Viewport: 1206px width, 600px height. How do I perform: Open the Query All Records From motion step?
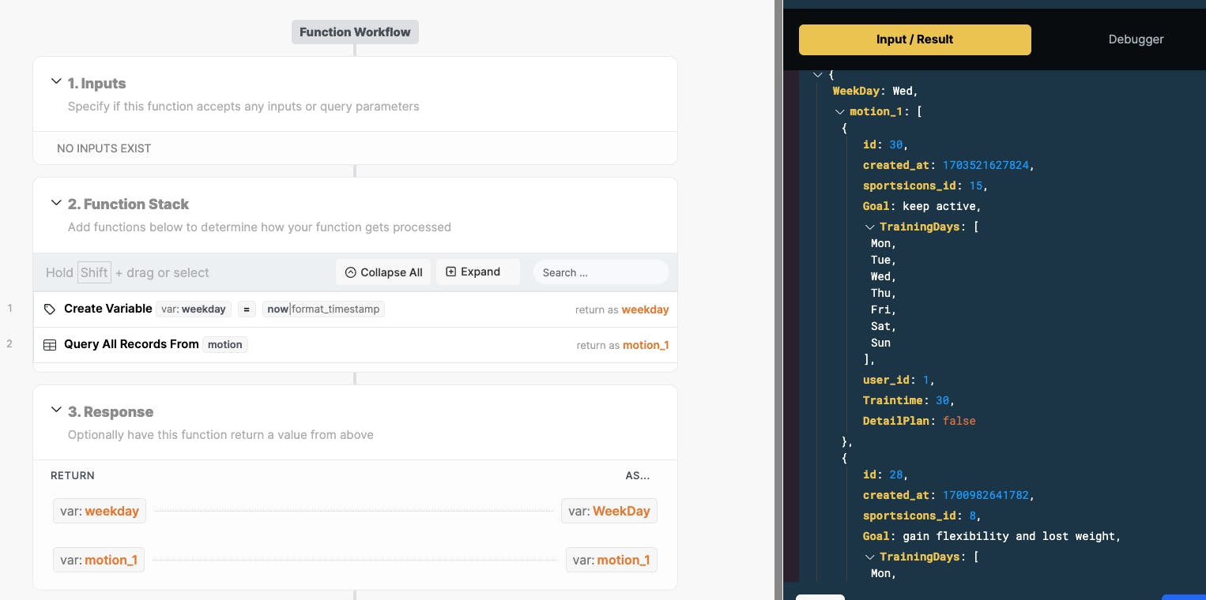[x=131, y=344]
